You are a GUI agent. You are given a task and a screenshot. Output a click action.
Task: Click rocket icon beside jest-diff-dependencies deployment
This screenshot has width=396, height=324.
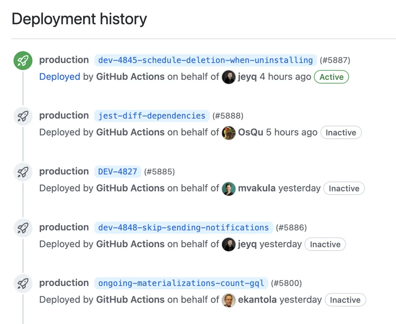pos(23,116)
